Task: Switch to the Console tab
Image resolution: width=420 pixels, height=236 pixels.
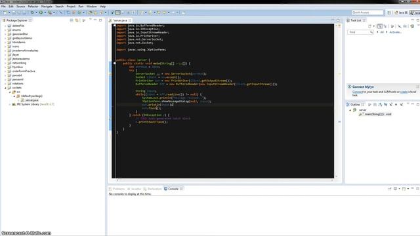Action: point(173,189)
